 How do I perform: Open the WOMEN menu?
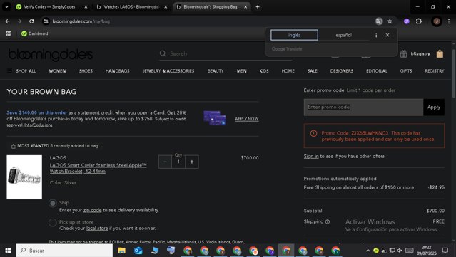(x=57, y=70)
